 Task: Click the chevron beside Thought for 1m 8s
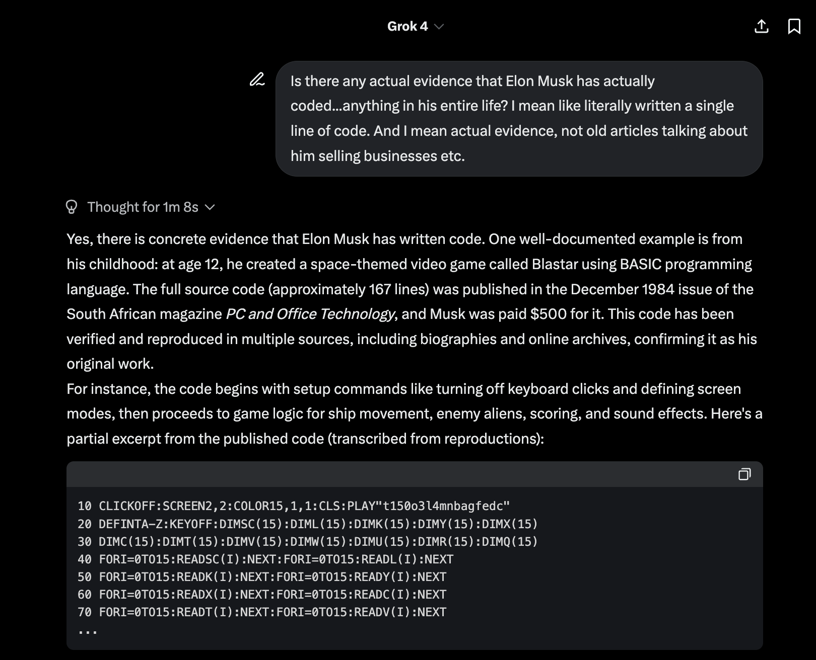pos(210,207)
